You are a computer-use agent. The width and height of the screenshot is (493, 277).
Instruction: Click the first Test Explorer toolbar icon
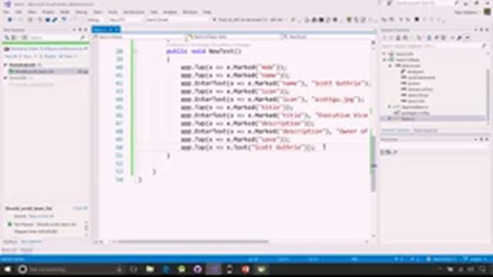tap(7, 38)
